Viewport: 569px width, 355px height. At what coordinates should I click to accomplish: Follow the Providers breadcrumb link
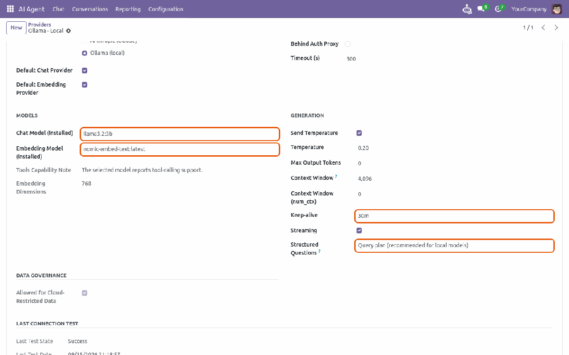39,25
